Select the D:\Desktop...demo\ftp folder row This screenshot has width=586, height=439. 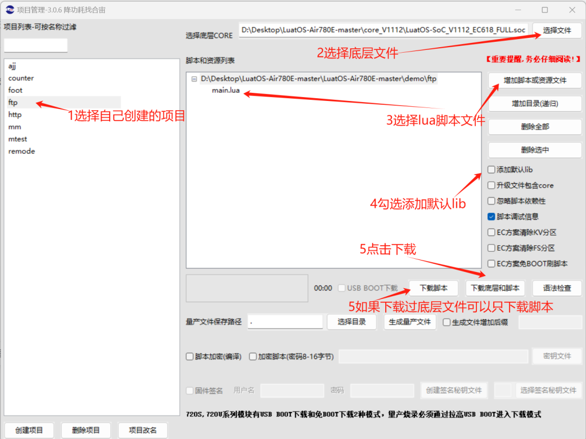click(319, 79)
